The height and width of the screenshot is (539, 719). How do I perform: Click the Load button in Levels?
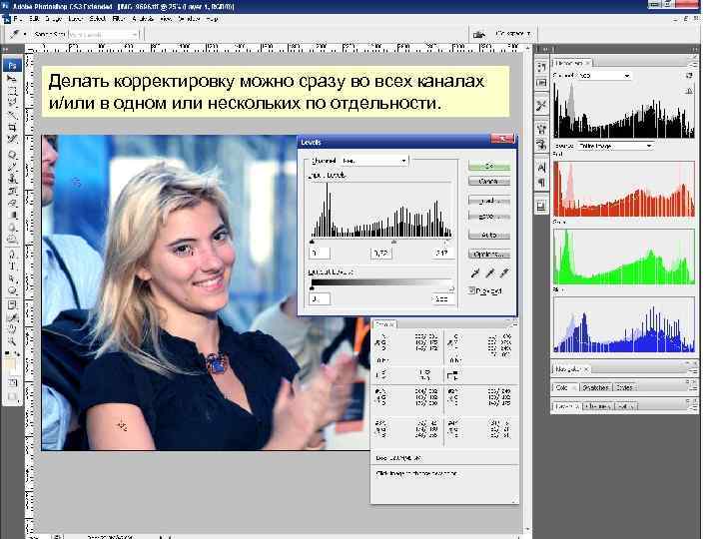pyautogui.click(x=489, y=201)
